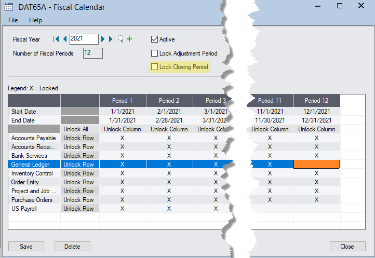Select the Inventory Control row label
Screen dimensions: 375x258
(34, 173)
